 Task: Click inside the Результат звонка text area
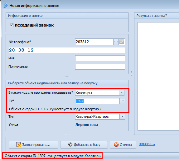158,76
